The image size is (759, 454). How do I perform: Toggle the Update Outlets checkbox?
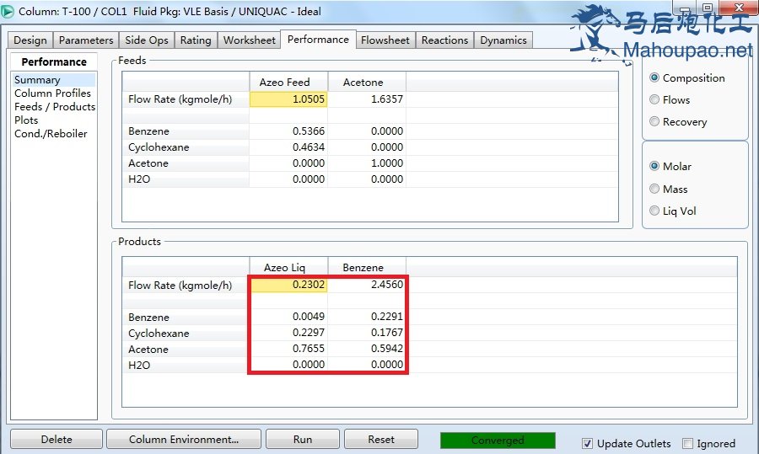[x=588, y=444]
